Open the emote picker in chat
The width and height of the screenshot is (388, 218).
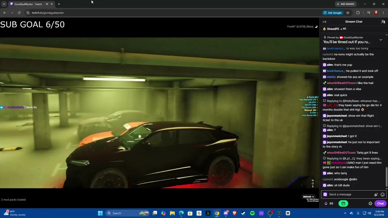tap(383, 195)
